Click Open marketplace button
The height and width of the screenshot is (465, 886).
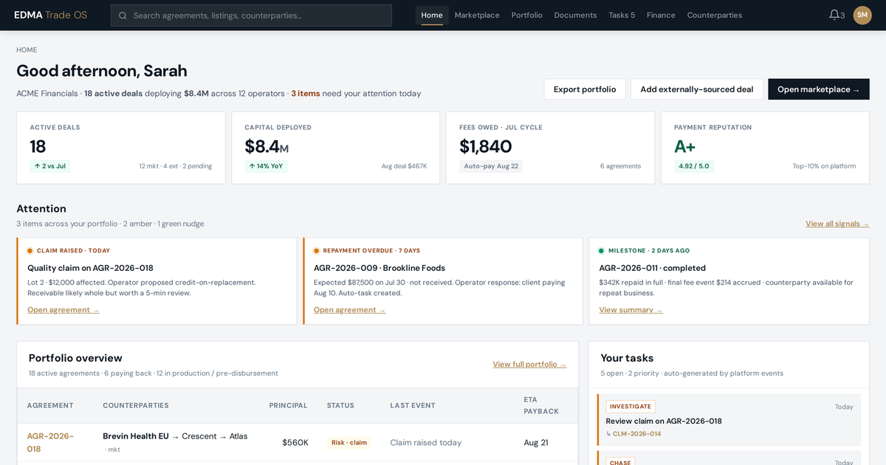tap(819, 89)
